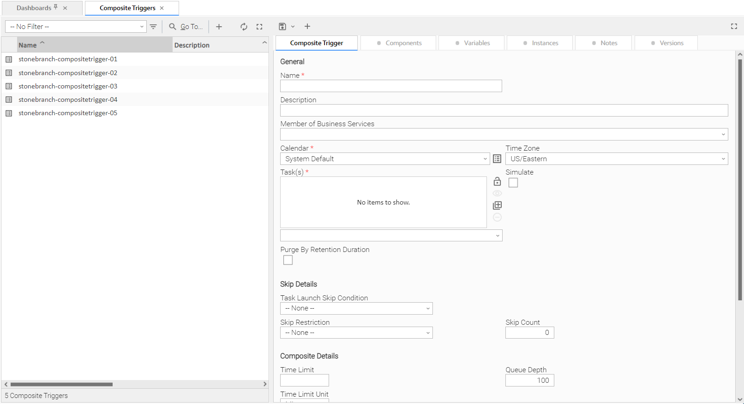
Task: Expand the Time Zone dropdown
Action: point(617,159)
